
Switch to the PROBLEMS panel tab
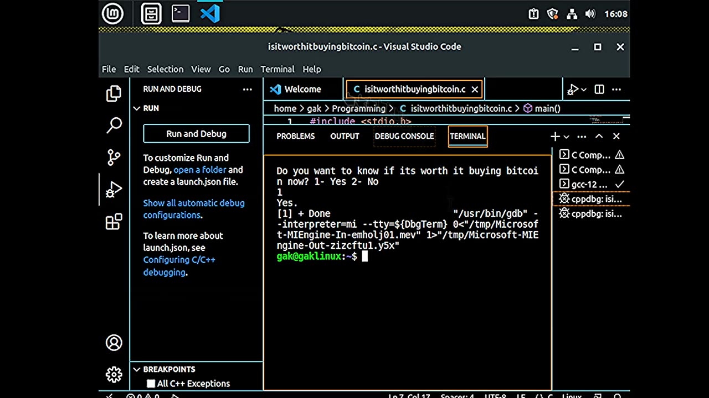pos(295,136)
